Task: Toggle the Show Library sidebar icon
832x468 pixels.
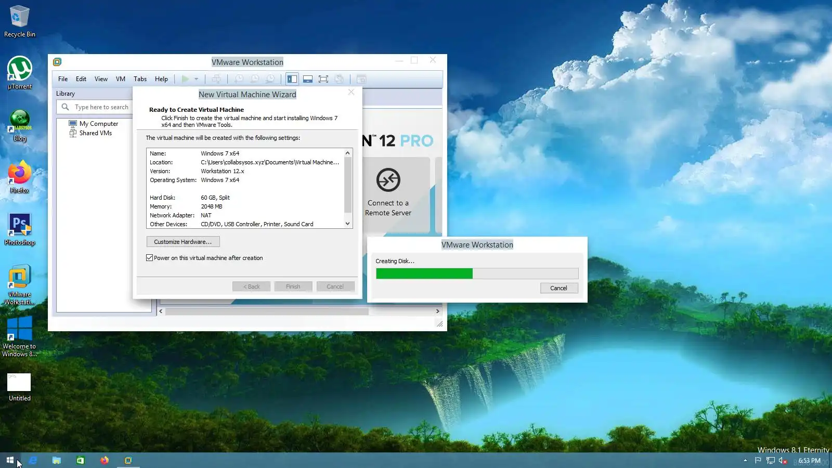Action: tap(292, 79)
